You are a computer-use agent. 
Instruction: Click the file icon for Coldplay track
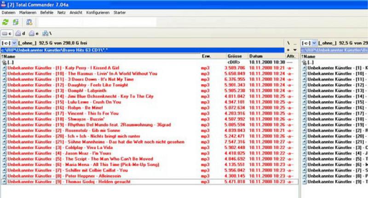tap(4, 148)
